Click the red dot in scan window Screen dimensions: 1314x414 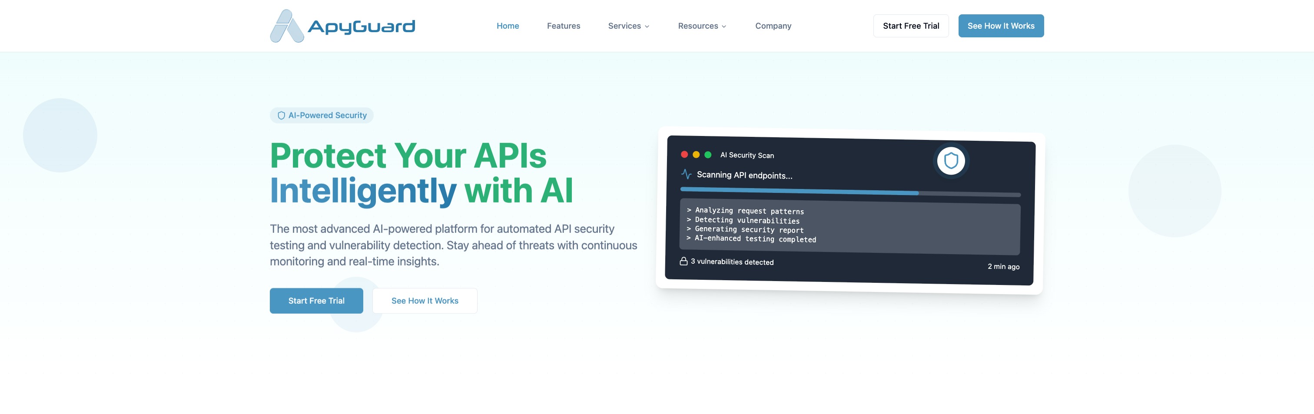[x=684, y=155]
